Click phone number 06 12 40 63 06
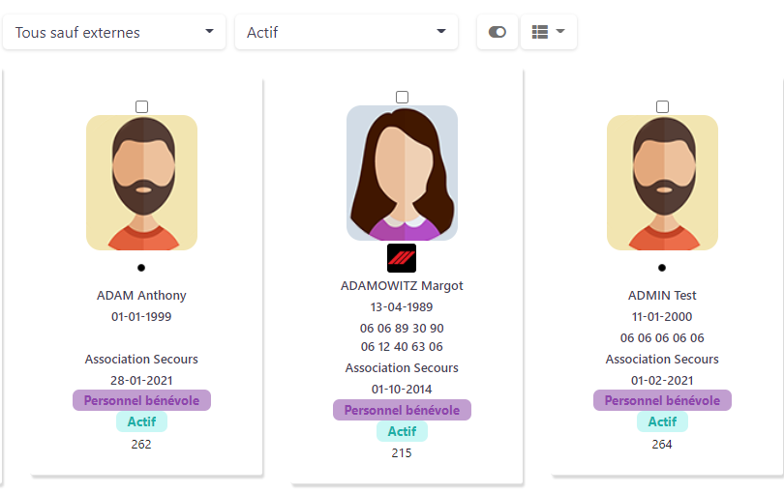The image size is (784, 493). [x=402, y=347]
